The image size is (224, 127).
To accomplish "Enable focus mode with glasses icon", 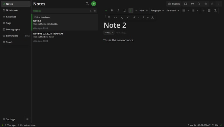I will tap(192, 4).
